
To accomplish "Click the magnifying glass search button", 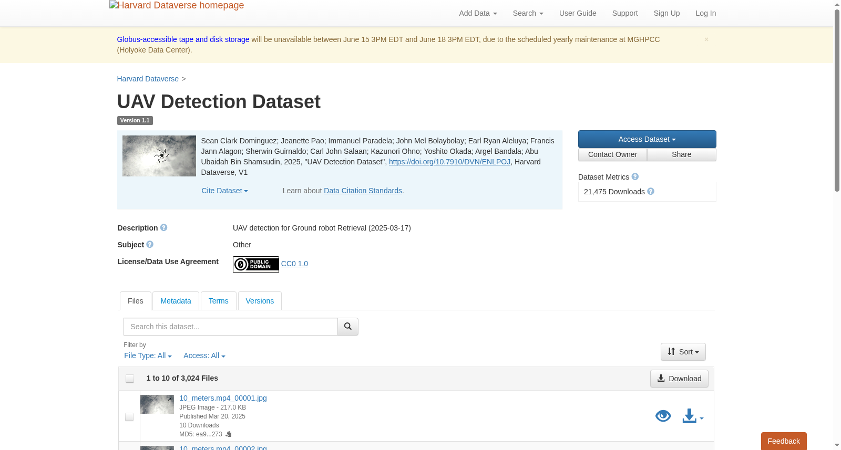I will point(348,327).
